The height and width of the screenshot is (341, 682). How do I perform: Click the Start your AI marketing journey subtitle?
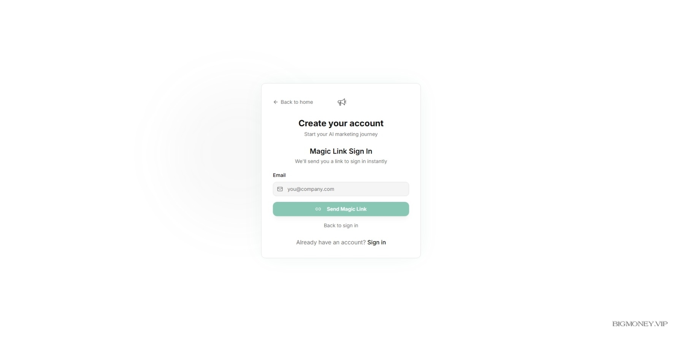341,134
